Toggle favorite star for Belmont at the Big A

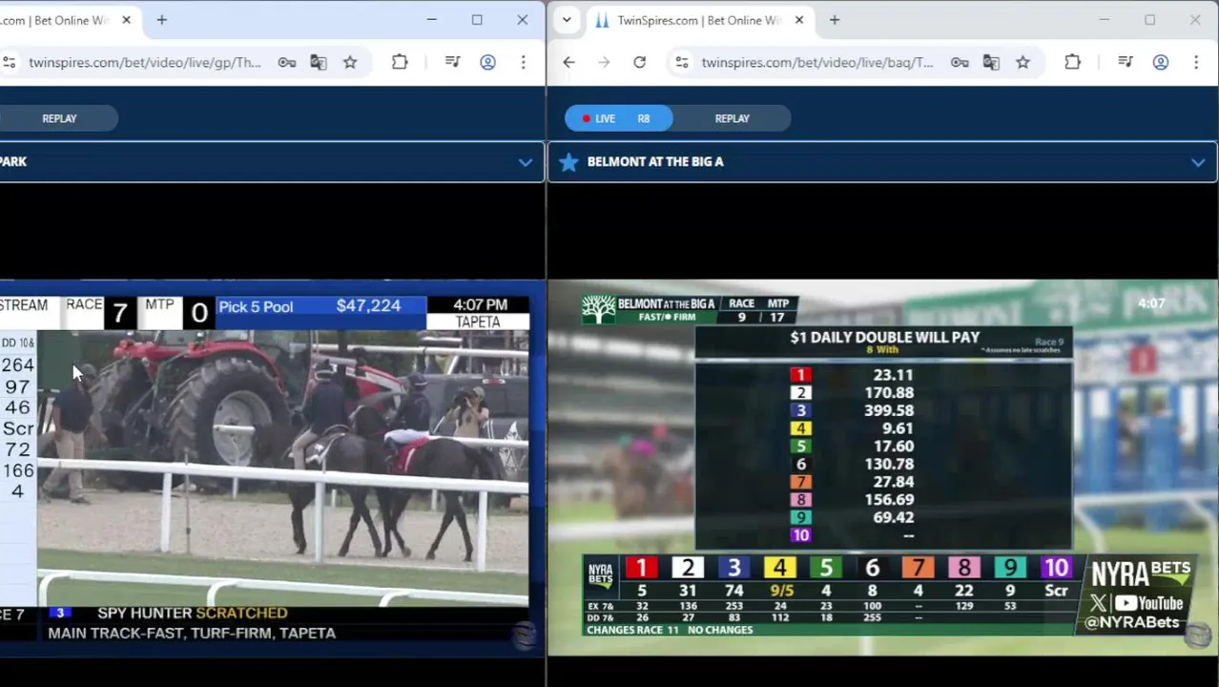click(568, 162)
